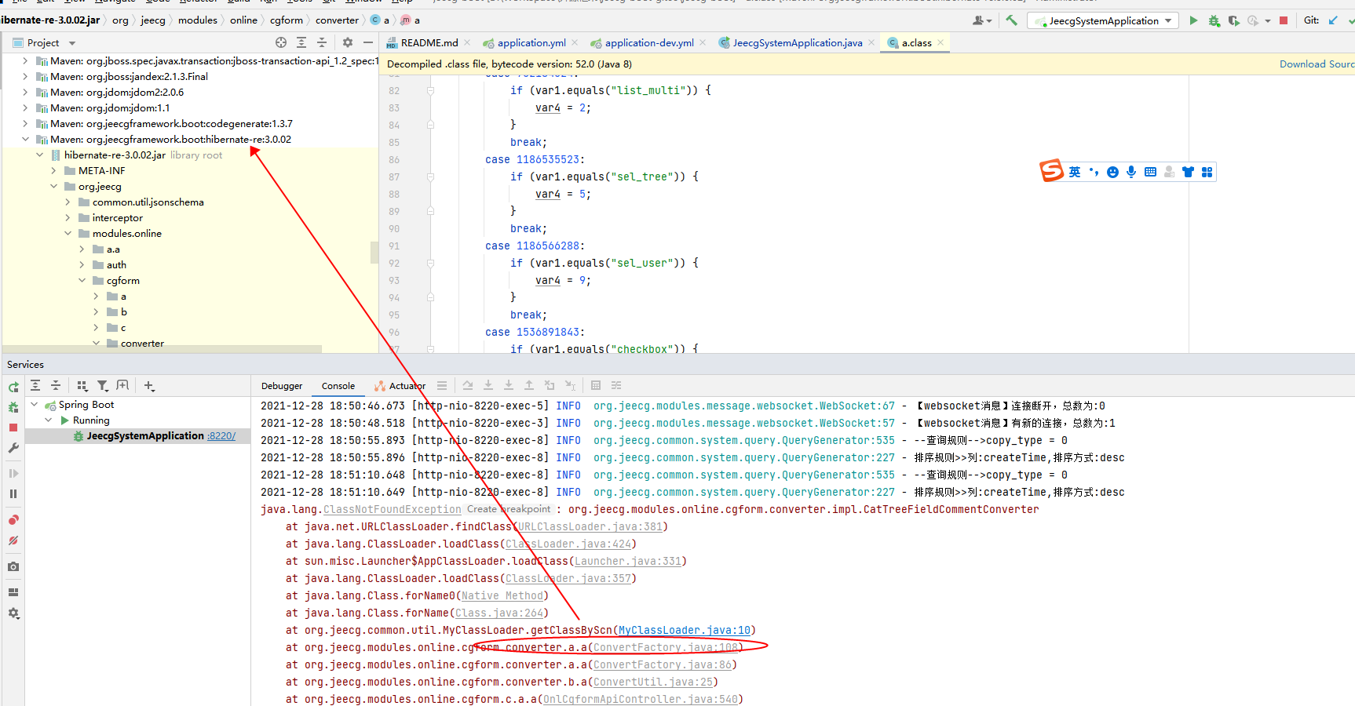Open the JeecgSystemApplication.java editor tab
Image resolution: width=1355 pixels, height=706 pixels.
(796, 42)
